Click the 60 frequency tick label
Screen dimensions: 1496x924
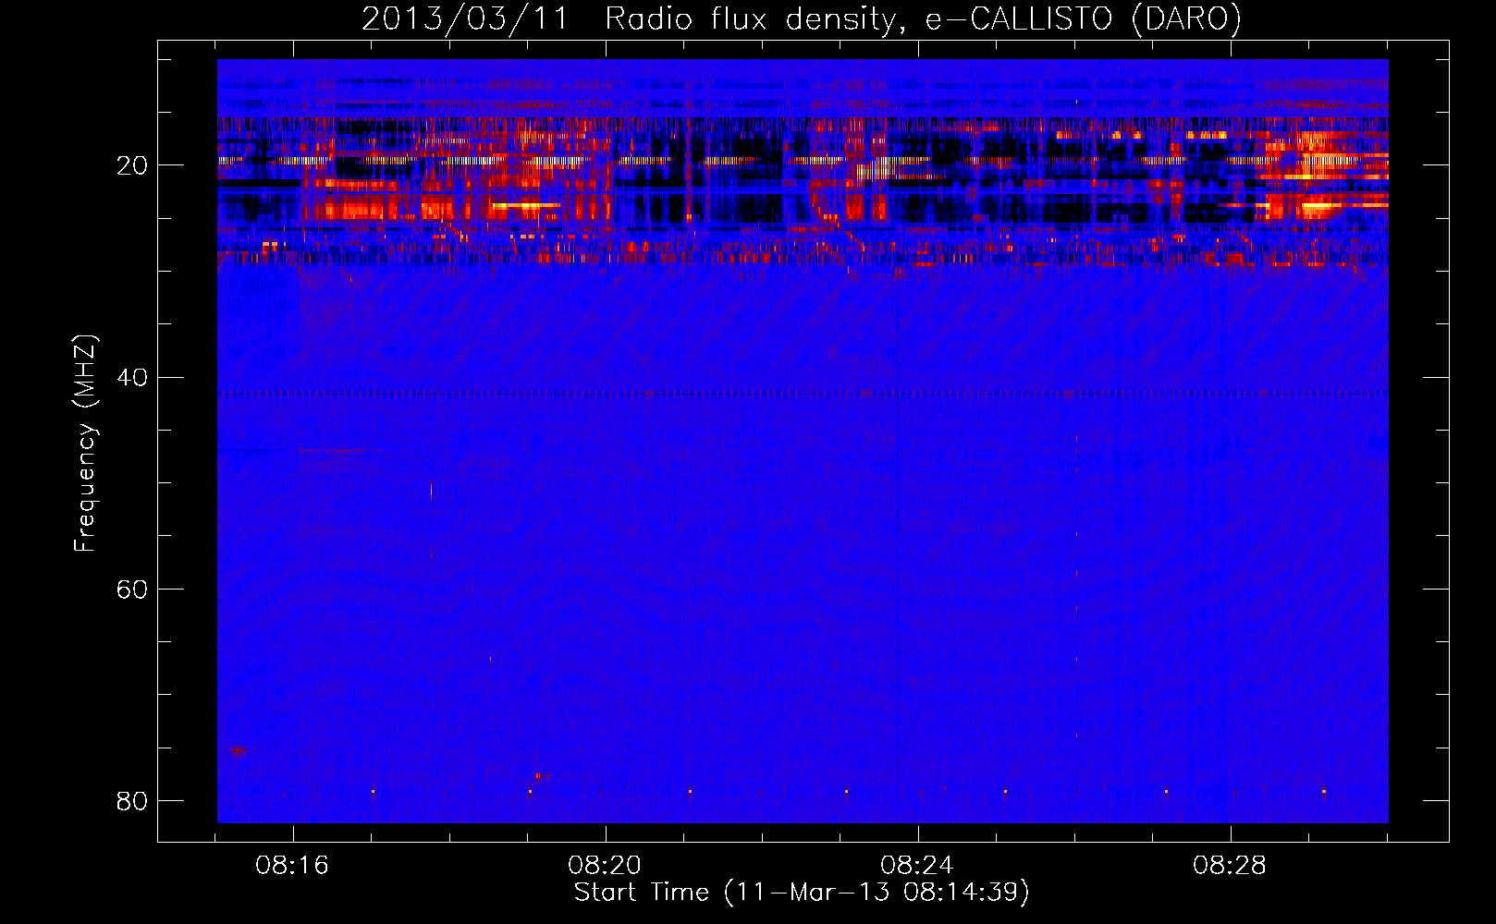click(132, 589)
